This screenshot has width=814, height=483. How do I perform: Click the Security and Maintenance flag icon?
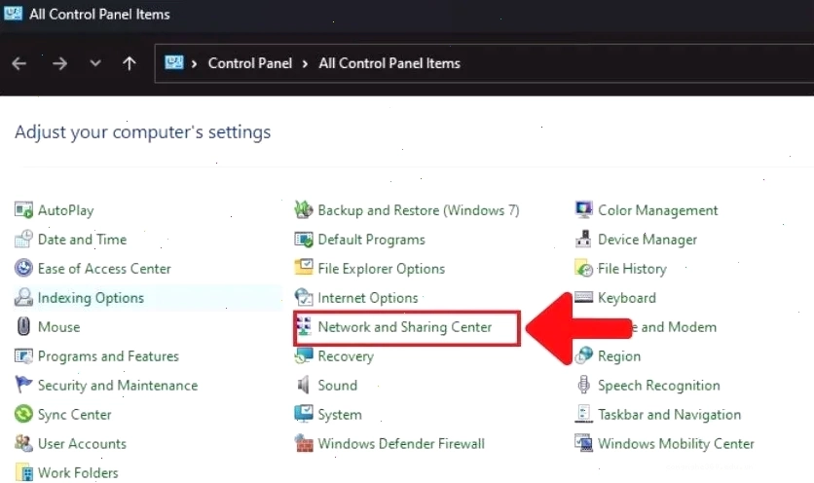click(x=23, y=385)
